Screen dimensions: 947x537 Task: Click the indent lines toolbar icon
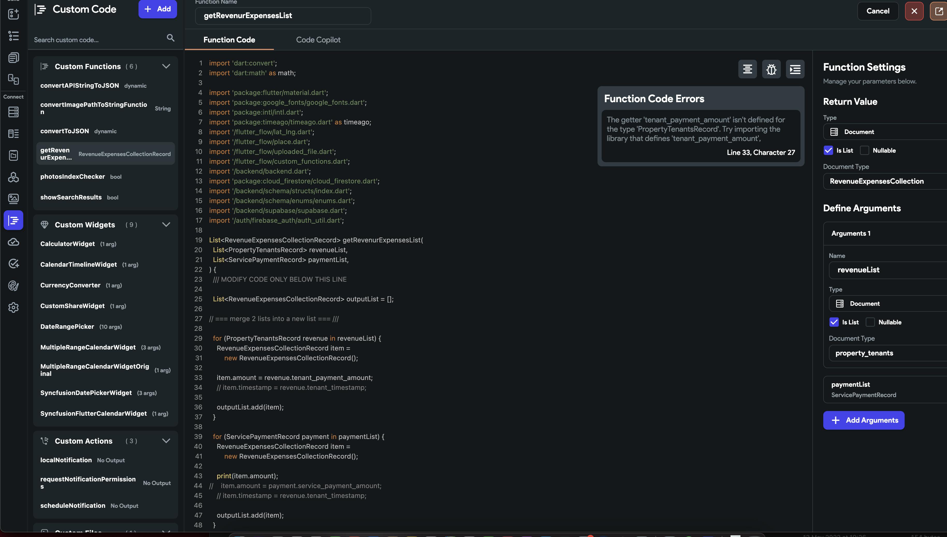795,69
